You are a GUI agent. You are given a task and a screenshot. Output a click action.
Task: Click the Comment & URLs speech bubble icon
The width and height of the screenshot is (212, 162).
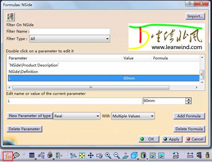pos(17,155)
